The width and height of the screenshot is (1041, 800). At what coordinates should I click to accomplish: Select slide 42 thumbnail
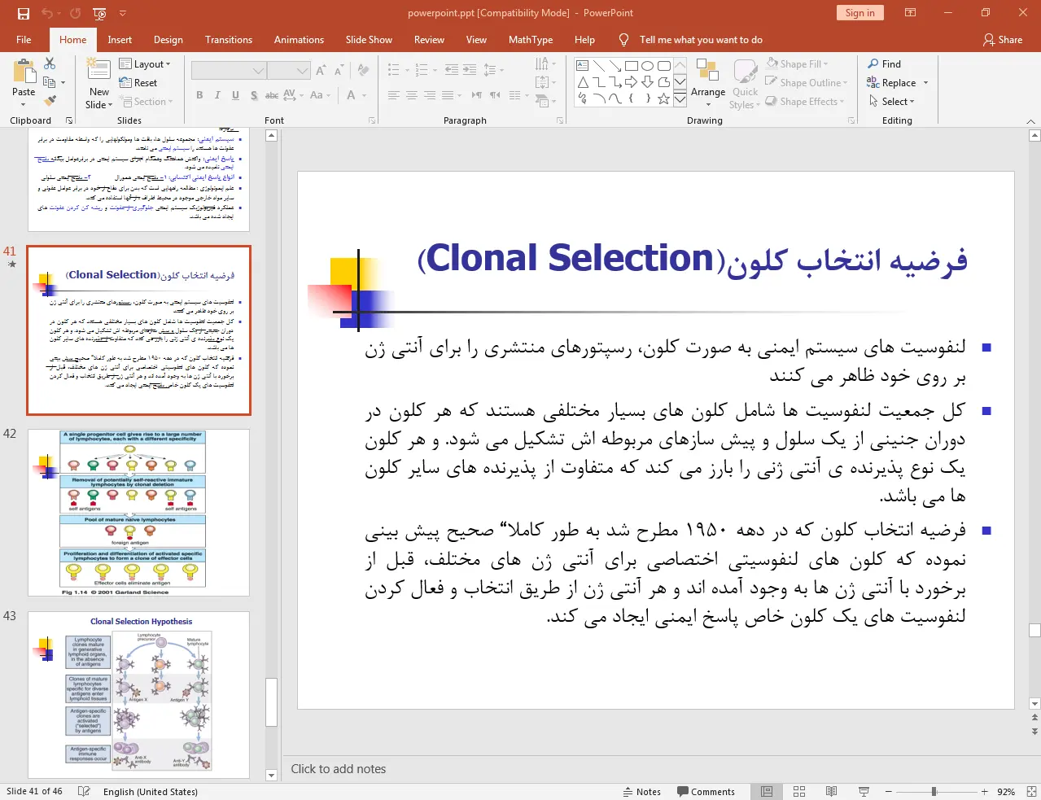click(x=138, y=512)
